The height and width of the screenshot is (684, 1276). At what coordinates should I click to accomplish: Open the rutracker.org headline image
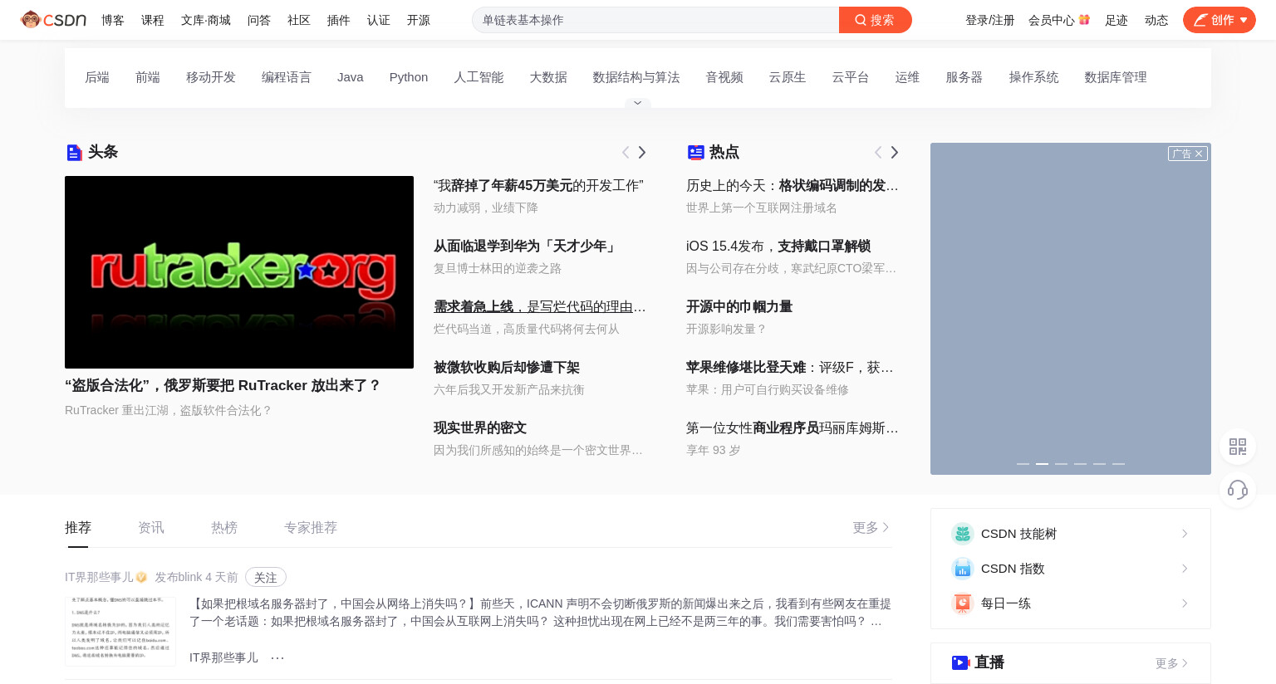pyautogui.click(x=239, y=272)
